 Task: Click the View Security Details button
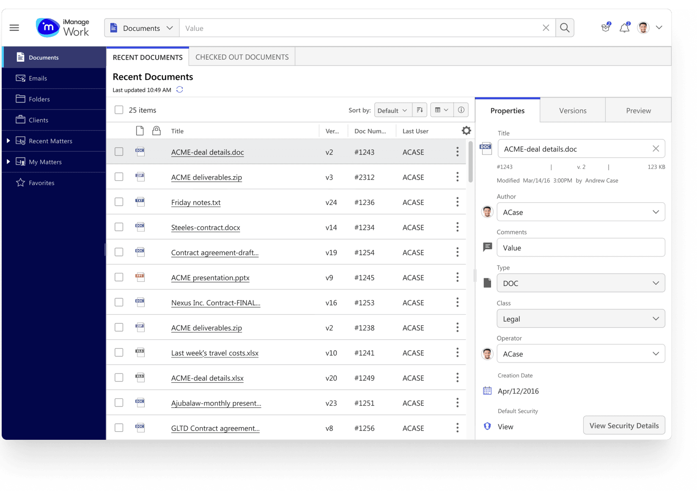[624, 425]
